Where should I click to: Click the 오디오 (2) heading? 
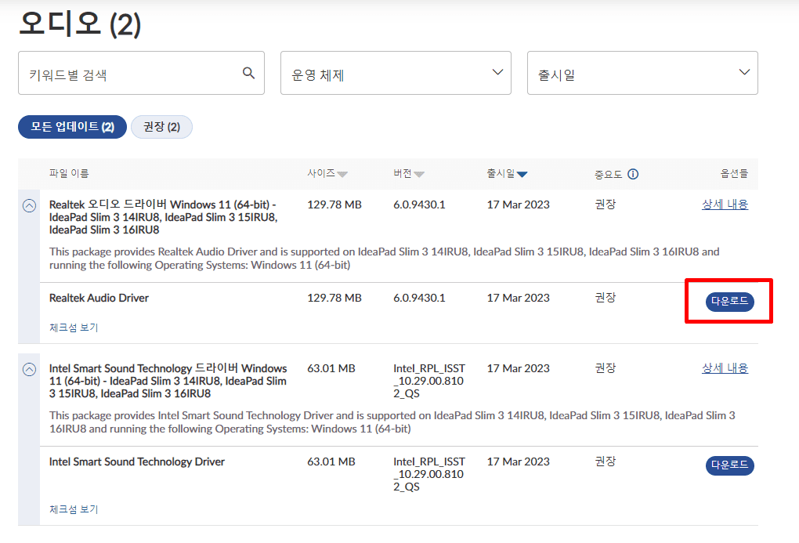(80, 24)
